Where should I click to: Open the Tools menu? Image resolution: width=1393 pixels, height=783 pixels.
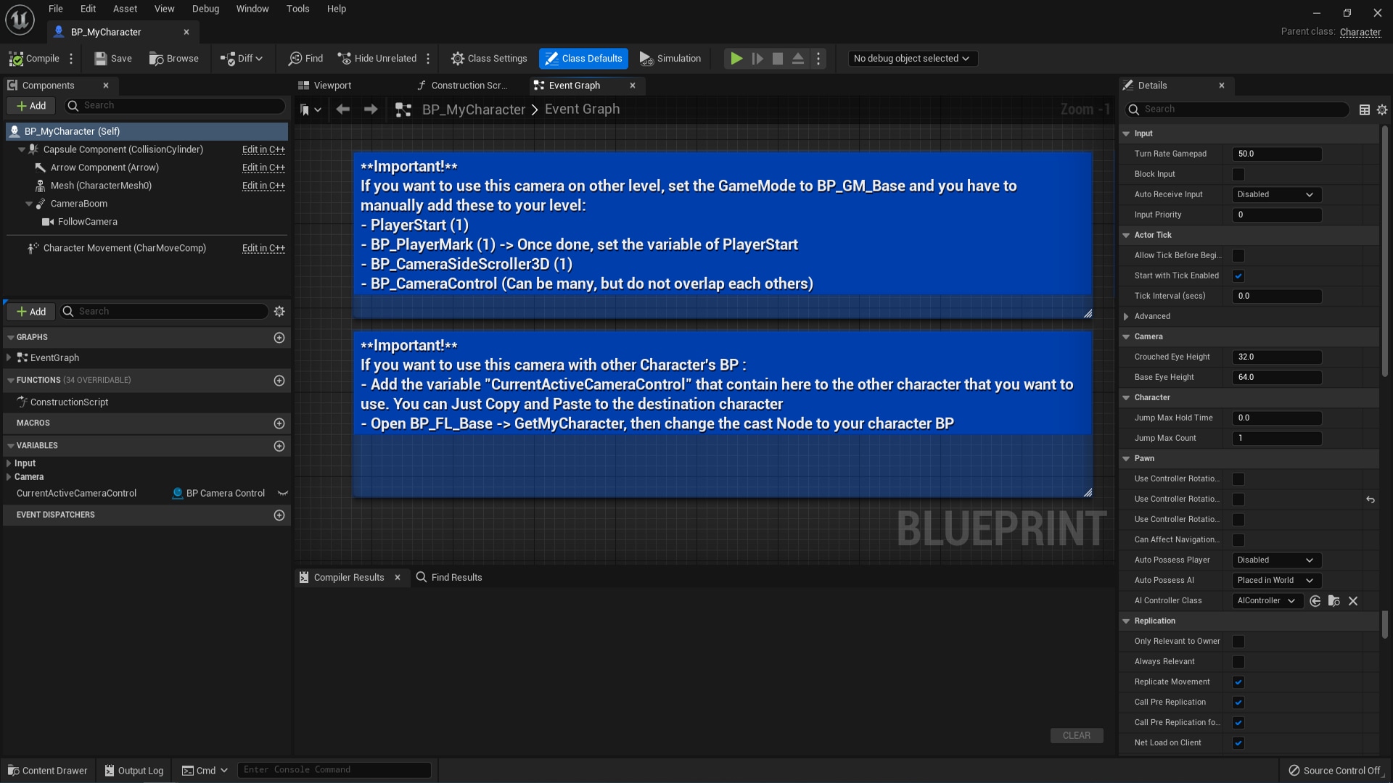tap(297, 9)
